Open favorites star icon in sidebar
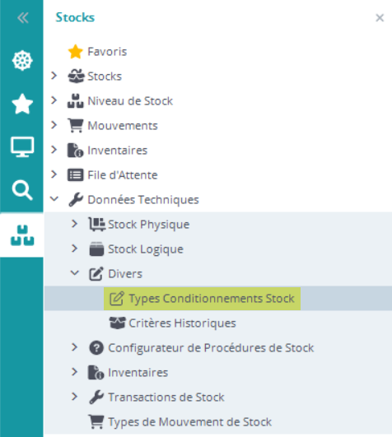The width and height of the screenshot is (392, 437). 22,104
